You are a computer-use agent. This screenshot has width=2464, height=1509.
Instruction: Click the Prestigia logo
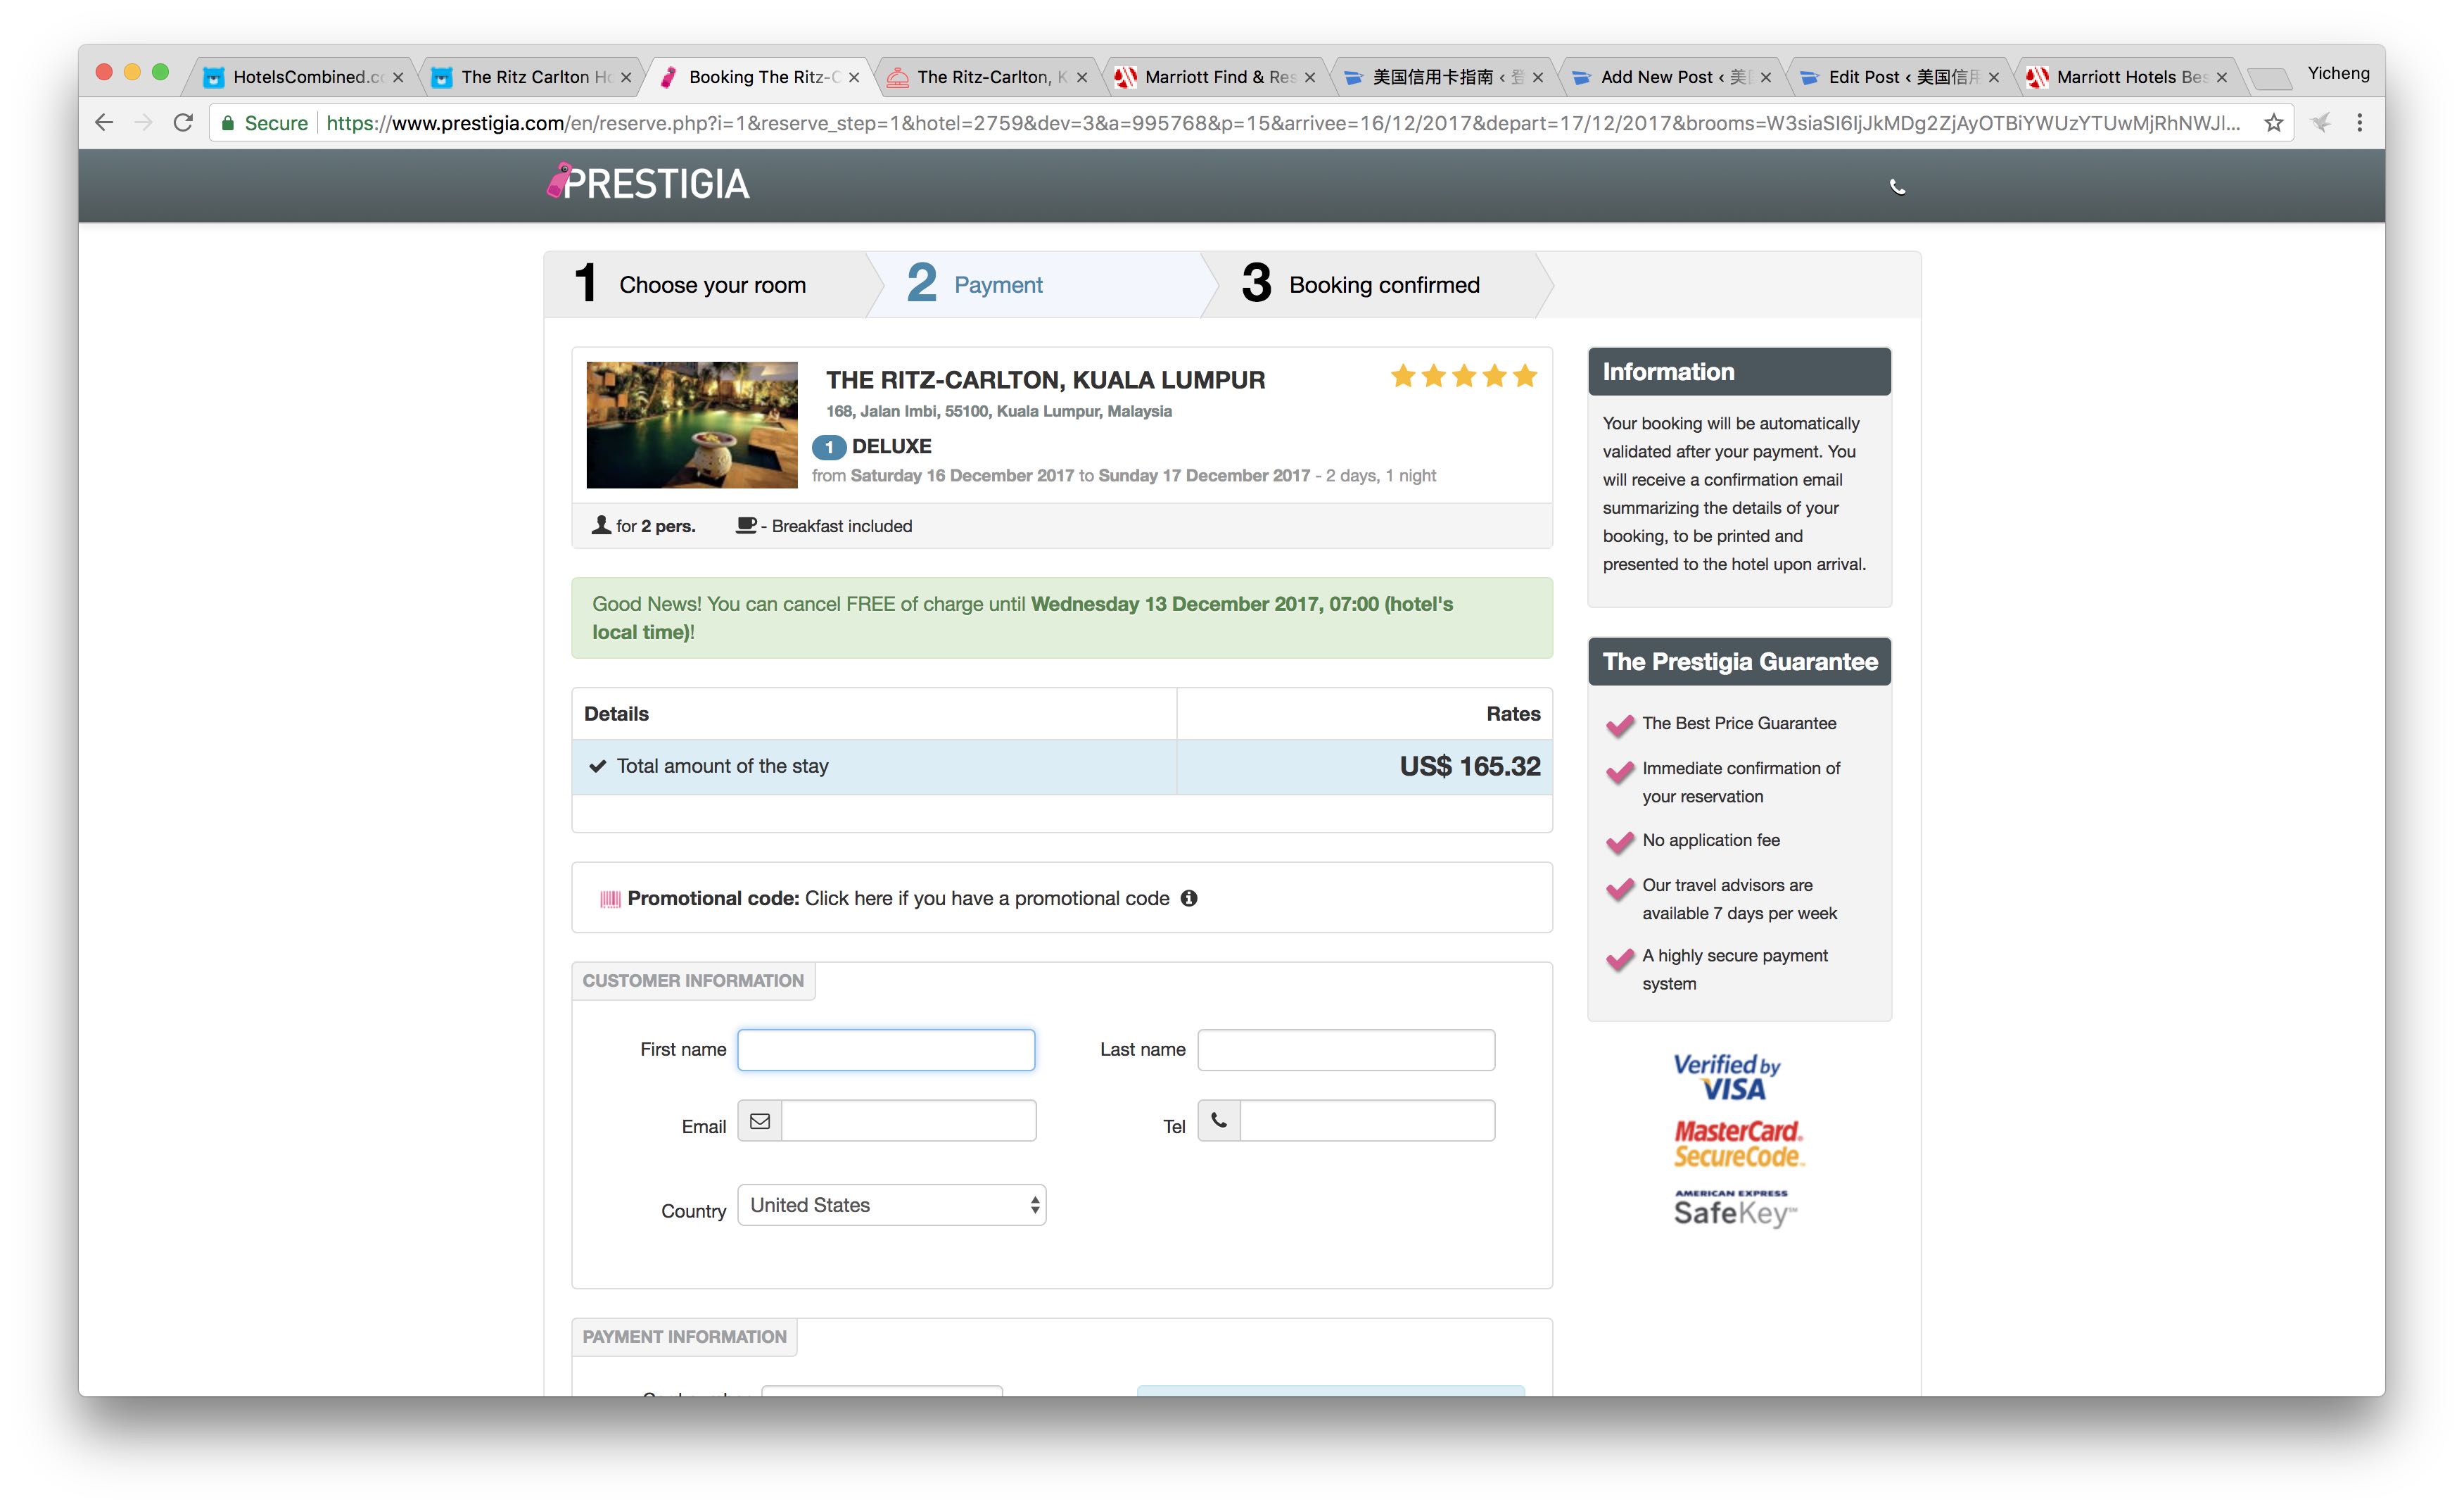click(x=648, y=183)
